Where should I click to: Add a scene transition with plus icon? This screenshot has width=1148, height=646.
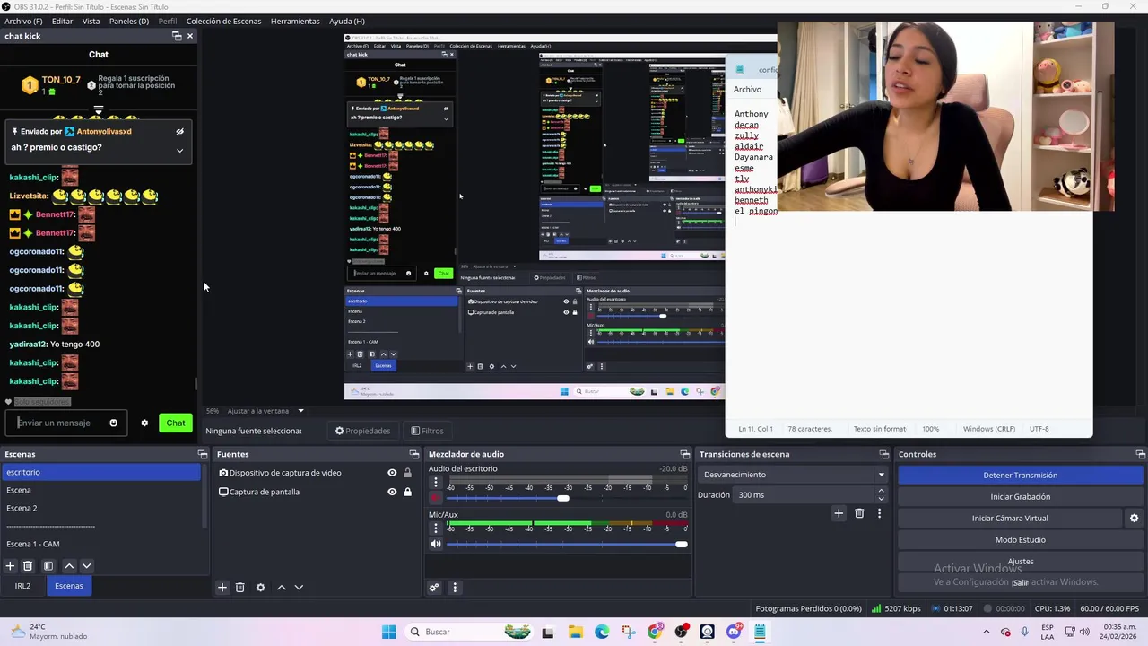839,513
